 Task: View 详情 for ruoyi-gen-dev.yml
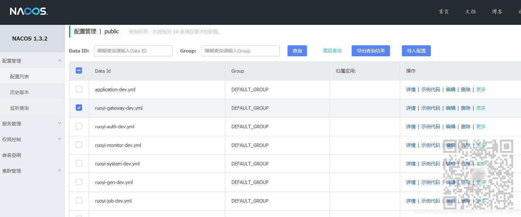[x=411, y=182]
